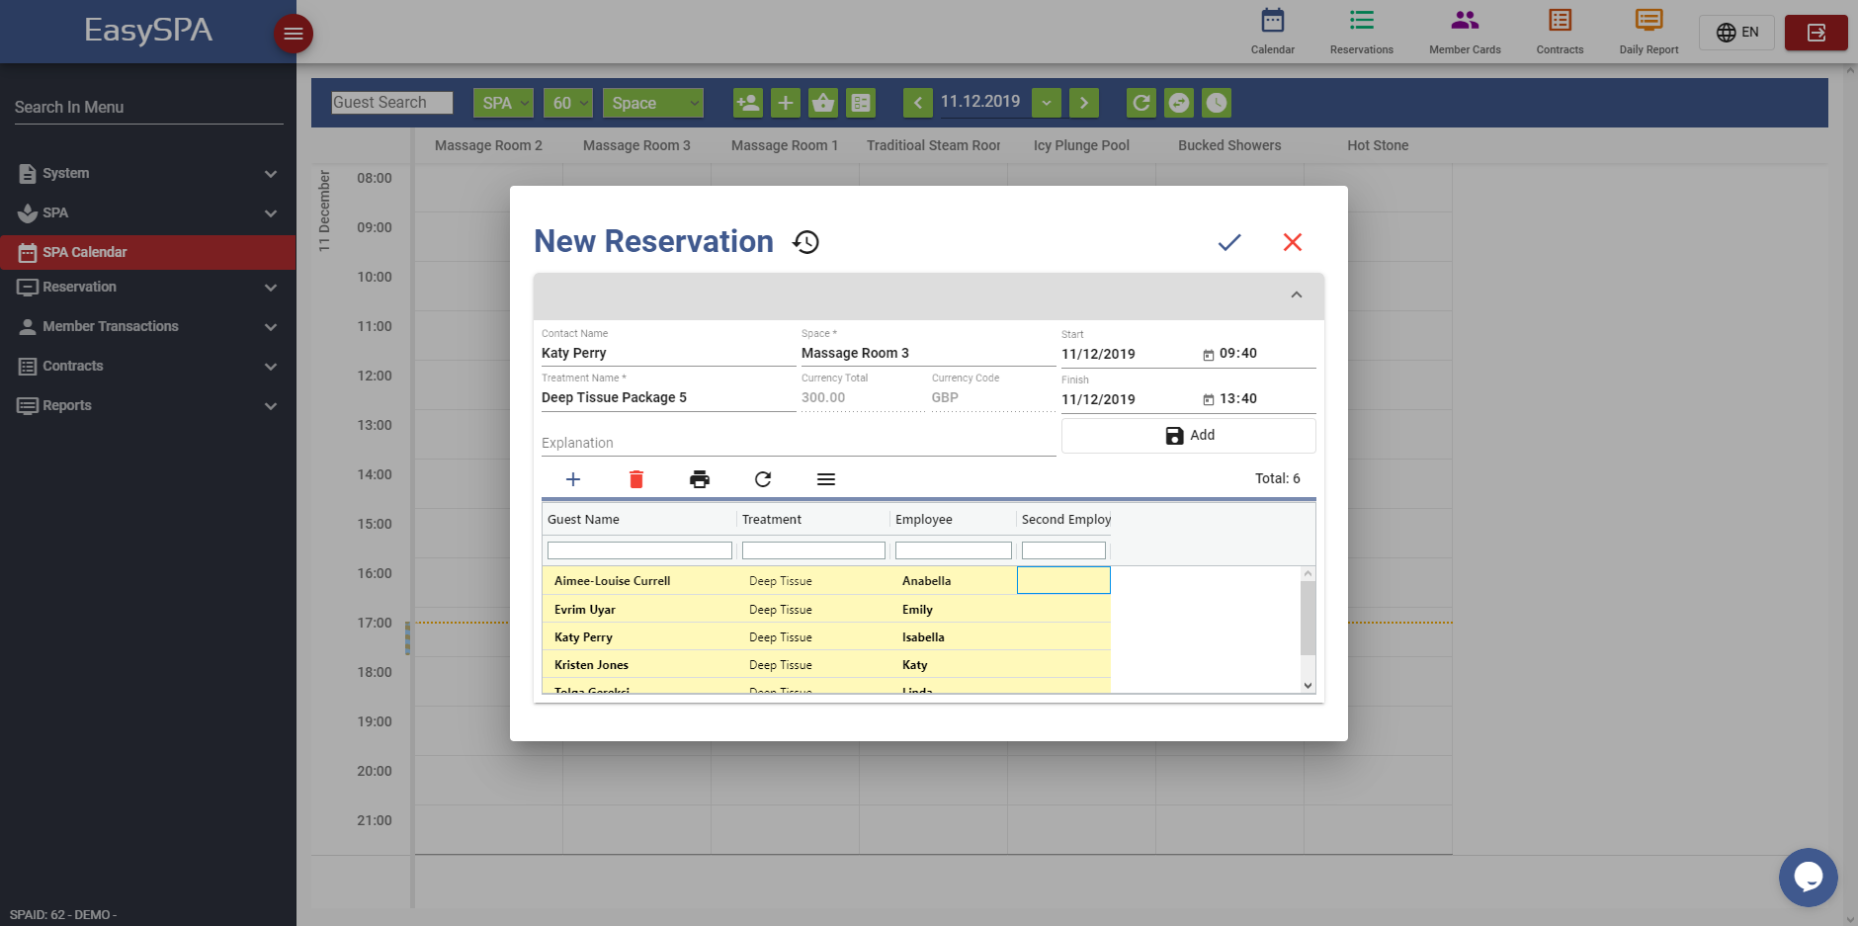Open the chat support bubble

click(x=1808, y=877)
